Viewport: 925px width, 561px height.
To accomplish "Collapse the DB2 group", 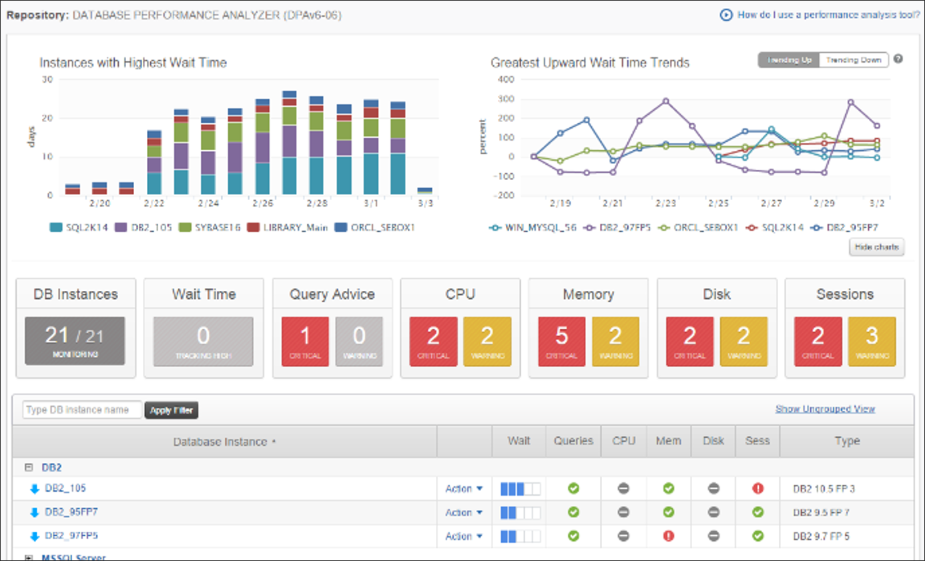I will tap(29, 468).
